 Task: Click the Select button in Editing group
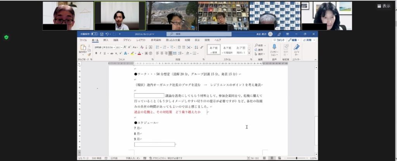point(260,54)
